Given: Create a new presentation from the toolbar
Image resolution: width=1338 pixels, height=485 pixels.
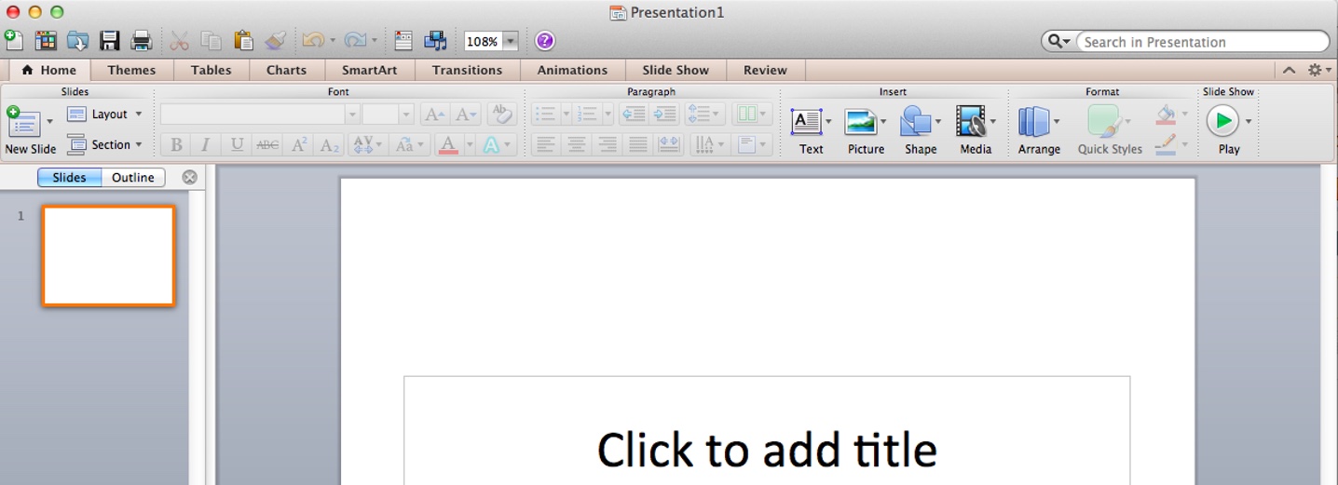Looking at the screenshot, I should (14, 40).
